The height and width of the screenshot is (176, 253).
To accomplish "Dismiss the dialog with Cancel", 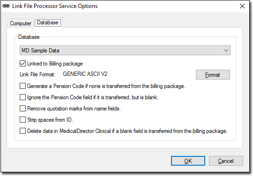I will tap(226, 161).
